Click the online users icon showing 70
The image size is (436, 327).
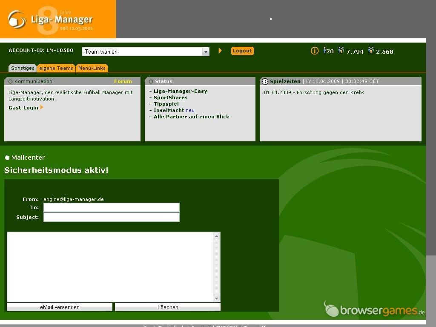[324, 50]
